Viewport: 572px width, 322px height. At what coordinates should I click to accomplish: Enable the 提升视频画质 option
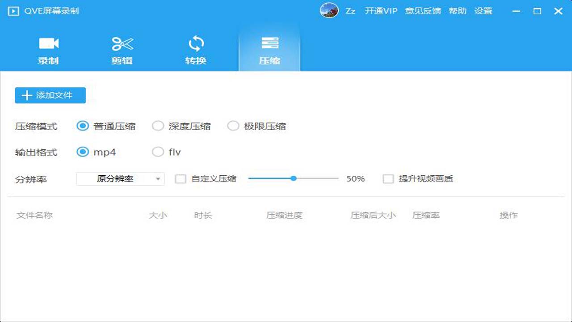pos(388,178)
